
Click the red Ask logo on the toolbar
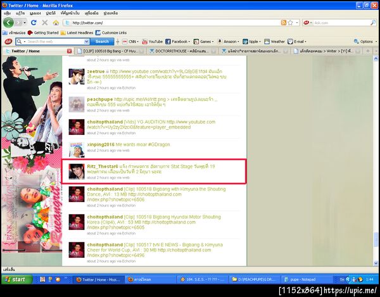coord(8,41)
